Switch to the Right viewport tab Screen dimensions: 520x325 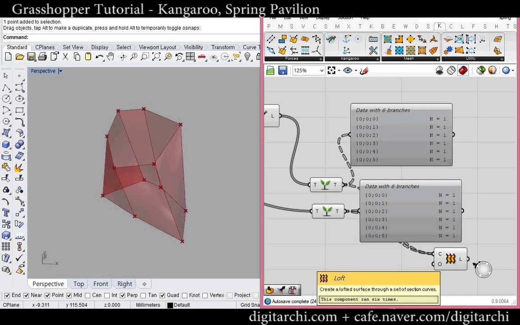tap(125, 284)
